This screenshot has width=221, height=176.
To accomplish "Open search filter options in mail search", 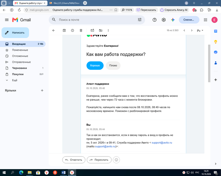I will coord(140,20).
